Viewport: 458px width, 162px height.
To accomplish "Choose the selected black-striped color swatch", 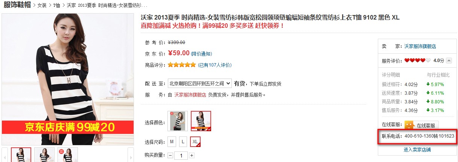I will [x=201, y=121].
